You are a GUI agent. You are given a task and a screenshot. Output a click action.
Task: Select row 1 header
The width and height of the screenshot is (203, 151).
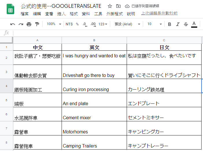[x=6, y=47]
